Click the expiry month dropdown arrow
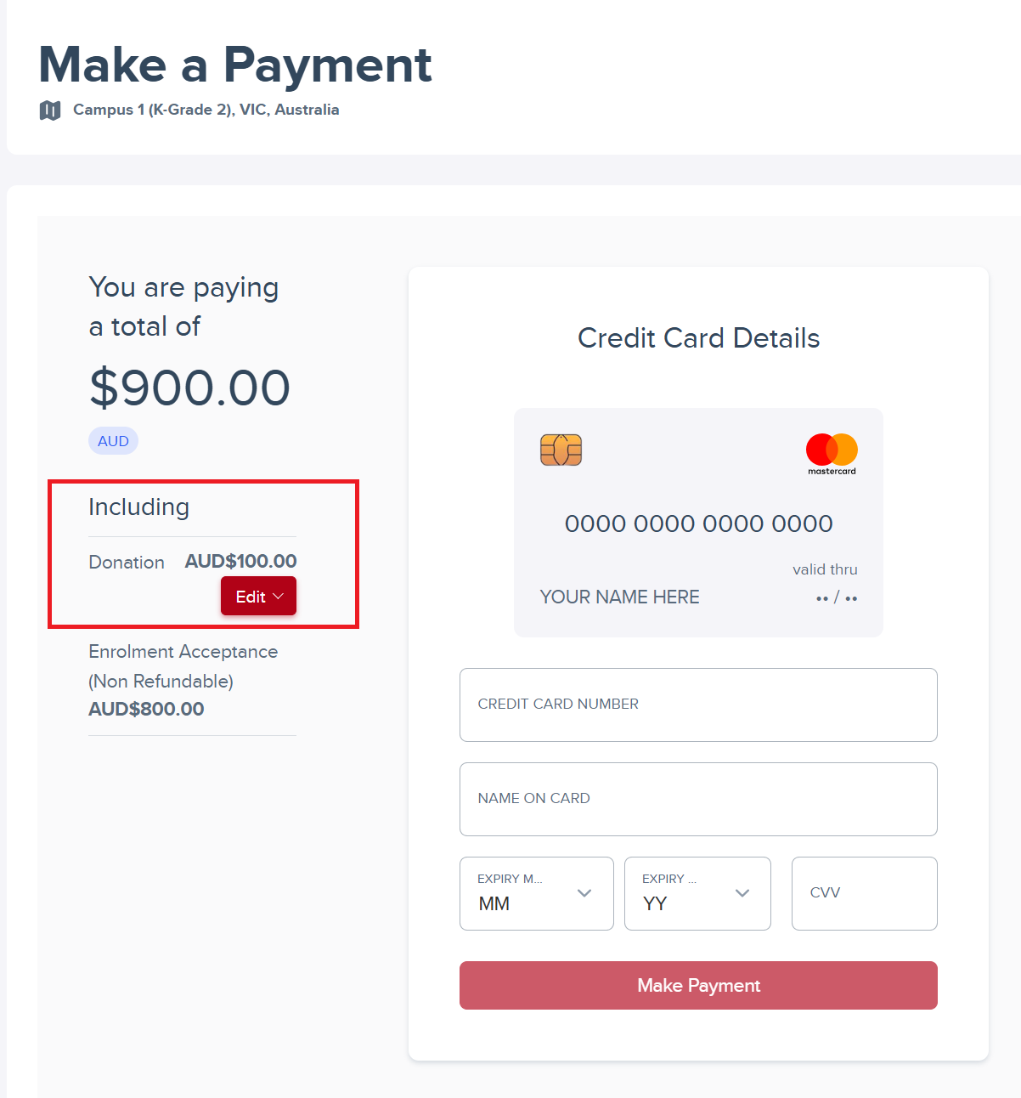 click(584, 894)
